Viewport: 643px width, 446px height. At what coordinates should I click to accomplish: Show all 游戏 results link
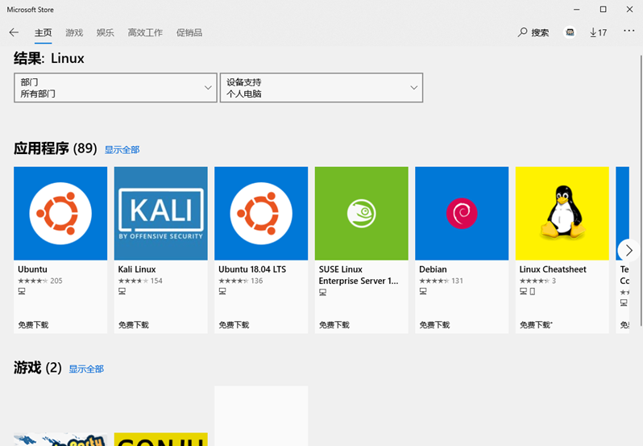coord(86,369)
